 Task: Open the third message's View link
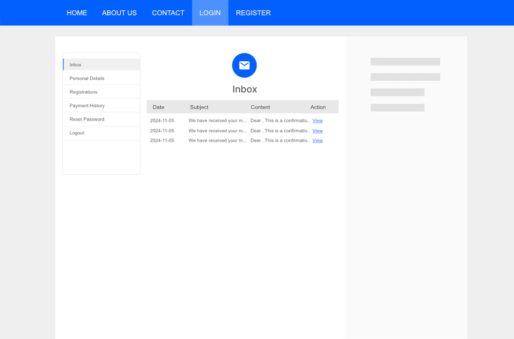tap(317, 140)
